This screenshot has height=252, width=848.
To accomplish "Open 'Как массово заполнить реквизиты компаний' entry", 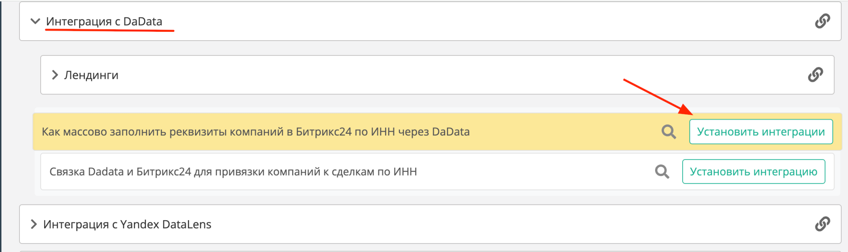I will tap(255, 132).
